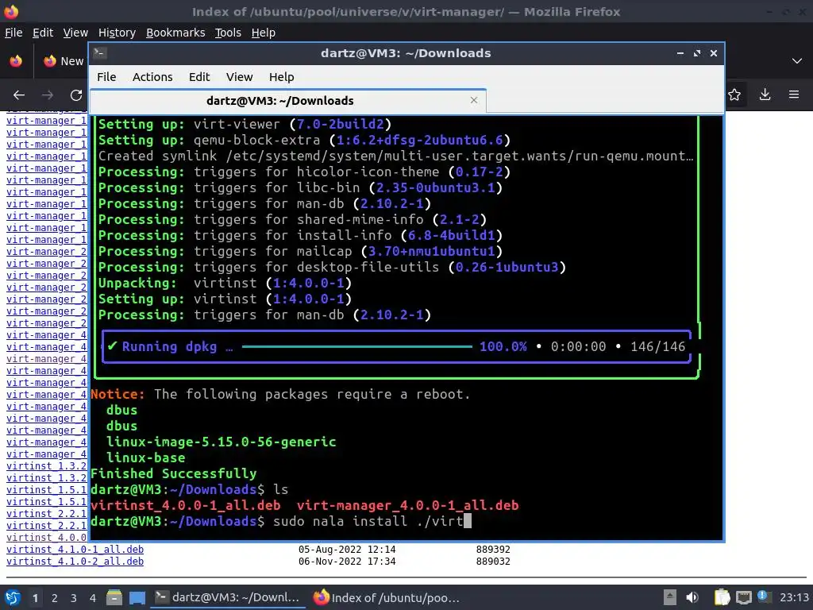Viewport: 813px width, 610px height.
Task: Open the volume control tray icon
Action: [x=692, y=597]
